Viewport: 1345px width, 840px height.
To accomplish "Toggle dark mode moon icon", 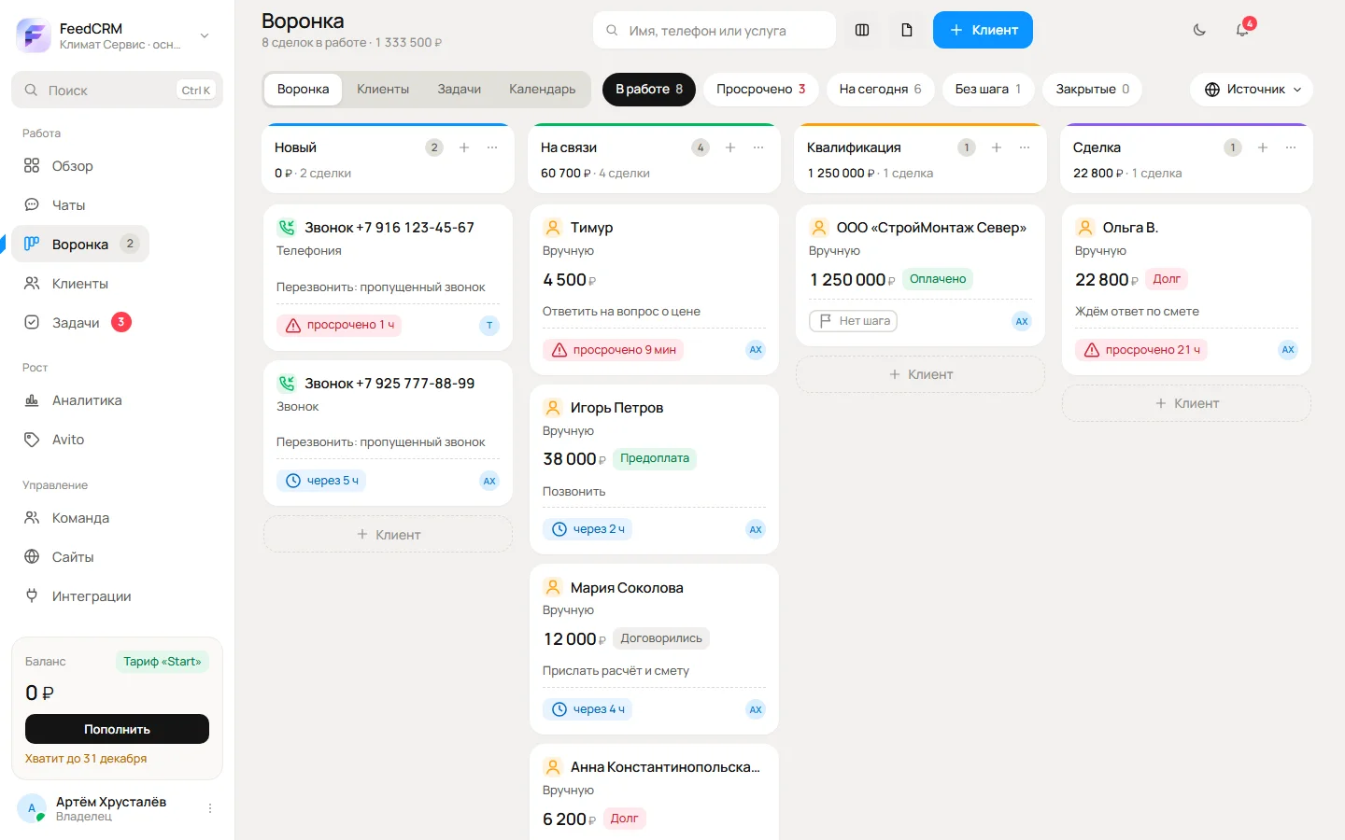I will [x=1199, y=30].
